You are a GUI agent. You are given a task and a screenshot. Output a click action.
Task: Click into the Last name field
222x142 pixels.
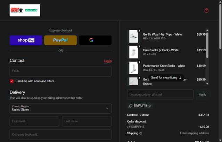click(87, 121)
